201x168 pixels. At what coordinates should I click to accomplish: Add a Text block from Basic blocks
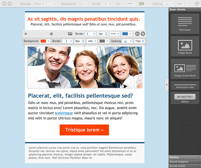coord(185,24)
